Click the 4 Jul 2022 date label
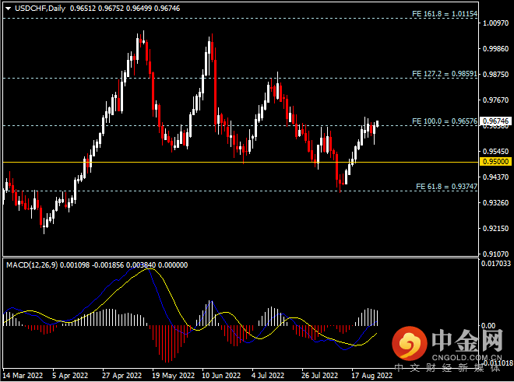The width and height of the screenshot is (514, 382). tap(268, 376)
